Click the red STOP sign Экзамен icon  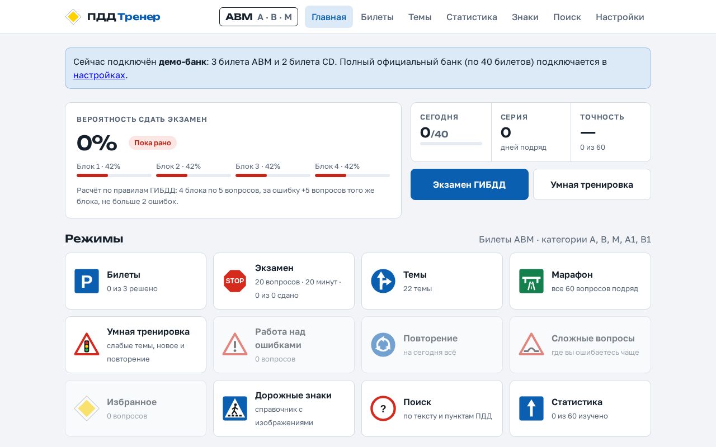pyautogui.click(x=235, y=281)
